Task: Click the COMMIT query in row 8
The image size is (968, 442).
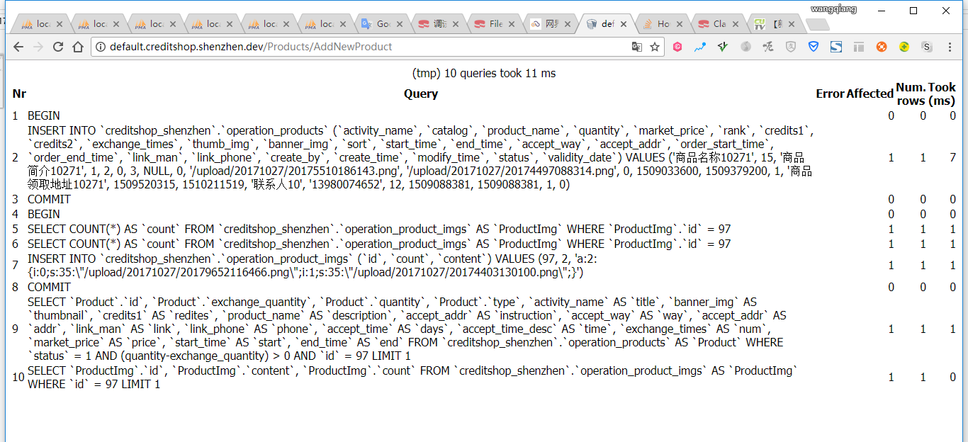Action: point(49,287)
